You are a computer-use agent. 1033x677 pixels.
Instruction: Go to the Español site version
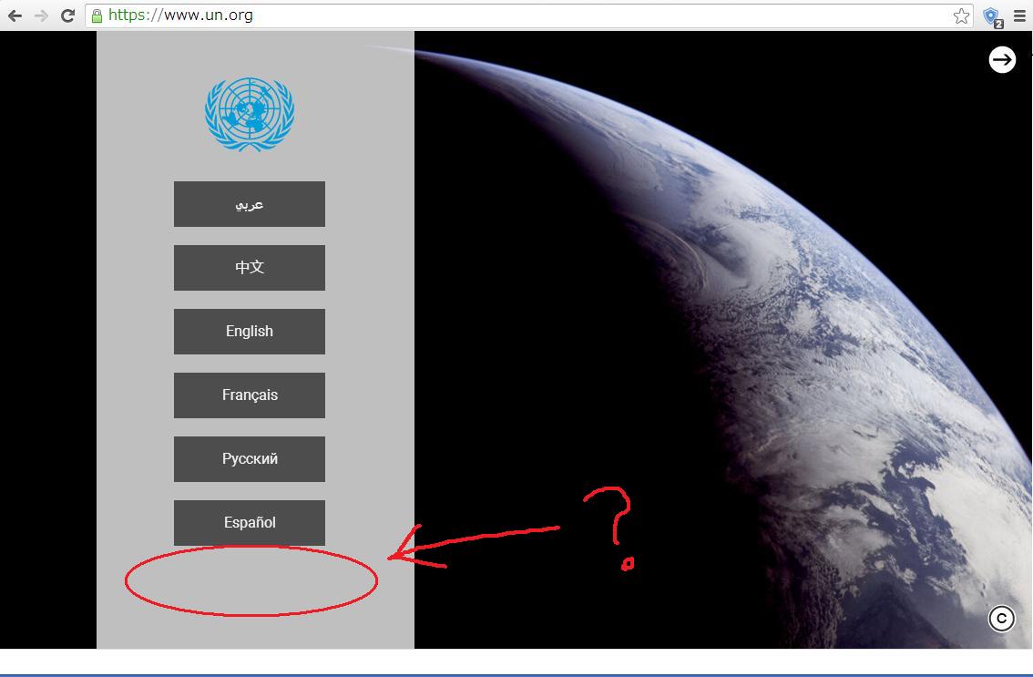point(250,523)
